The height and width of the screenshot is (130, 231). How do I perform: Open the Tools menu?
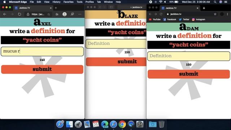click(x=79, y=2)
